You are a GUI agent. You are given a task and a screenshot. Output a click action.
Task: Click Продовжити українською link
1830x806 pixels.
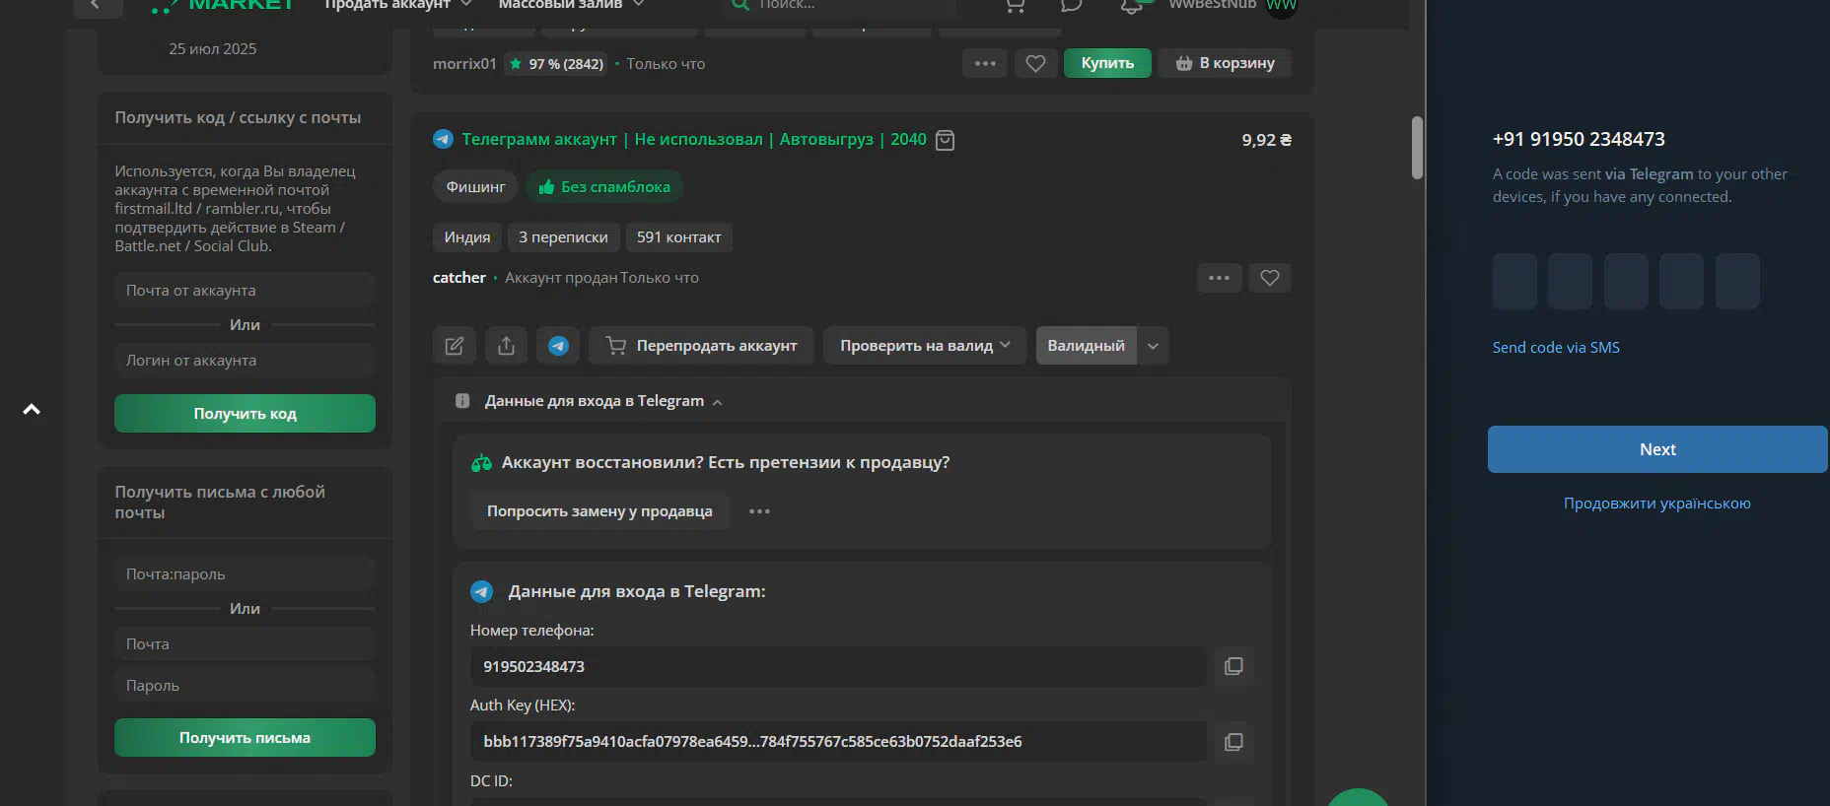click(x=1657, y=504)
